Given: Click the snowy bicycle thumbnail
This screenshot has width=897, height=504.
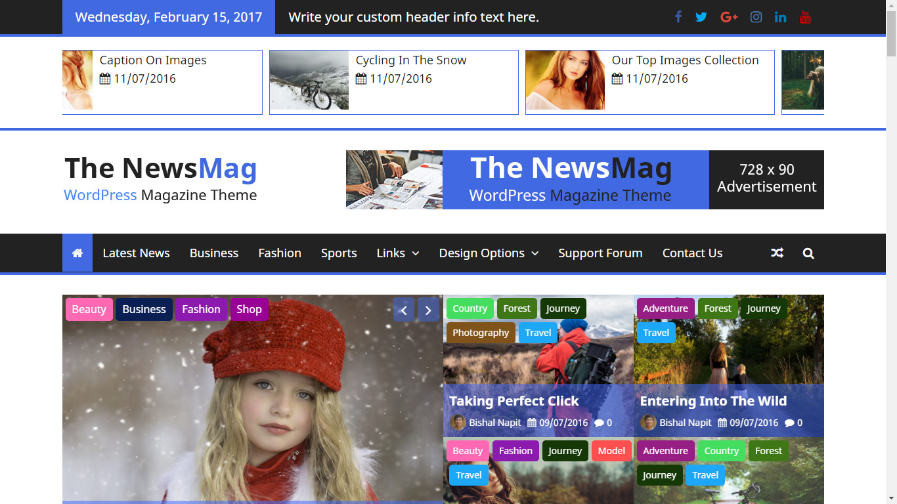Looking at the screenshot, I should (309, 80).
